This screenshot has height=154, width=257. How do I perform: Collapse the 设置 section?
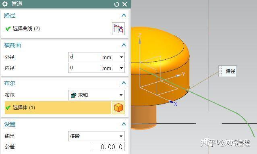point(124,124)
